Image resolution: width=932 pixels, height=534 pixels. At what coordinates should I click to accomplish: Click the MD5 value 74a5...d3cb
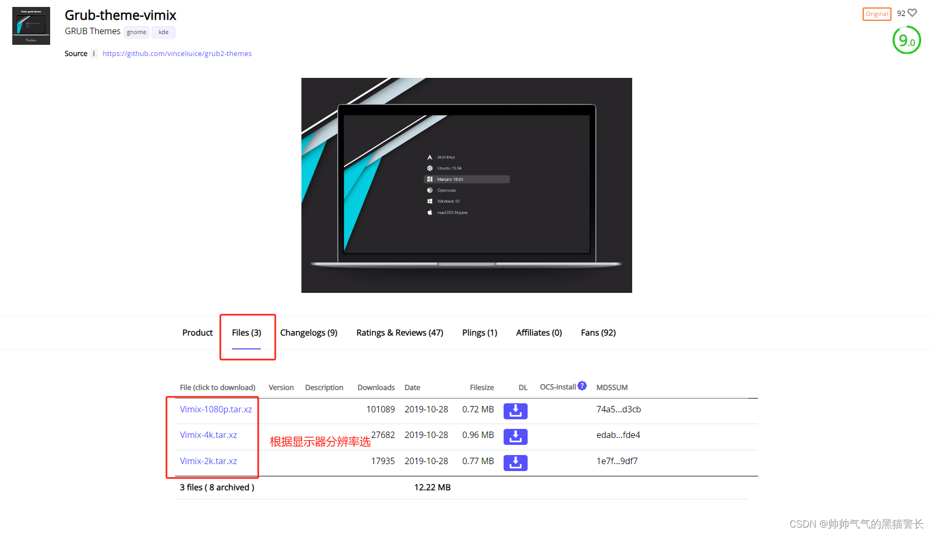click(619, 409)
